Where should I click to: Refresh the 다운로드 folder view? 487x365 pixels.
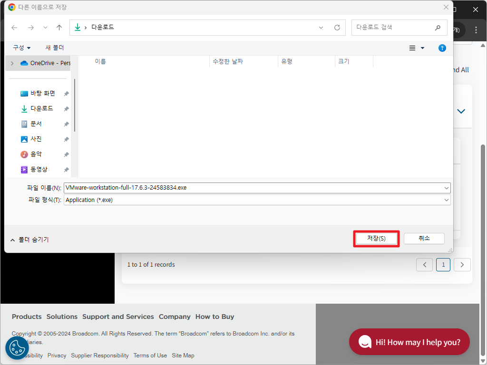pyautogui.click(x=337, y=28)
